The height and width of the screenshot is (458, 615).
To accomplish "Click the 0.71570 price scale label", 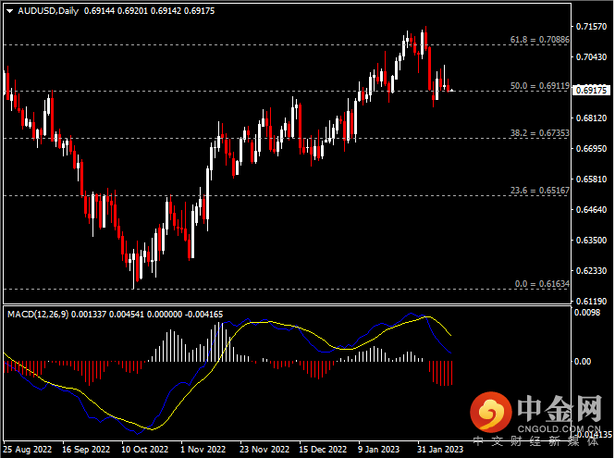I will [591, 27].
